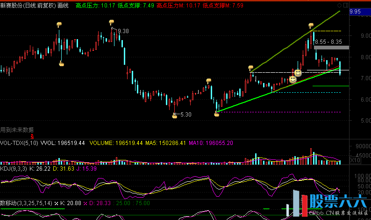Toggle the X10 volume scale box

click(x=356, y=160)
